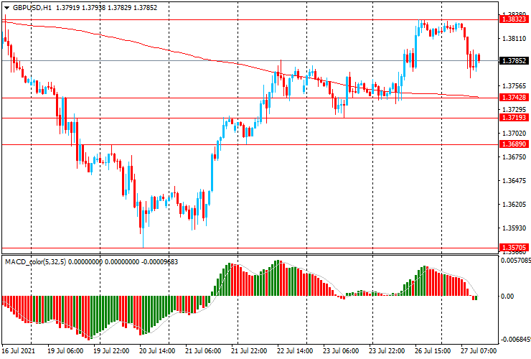Click the MACD_color(5,32,5) indicator label

point(36,261)
